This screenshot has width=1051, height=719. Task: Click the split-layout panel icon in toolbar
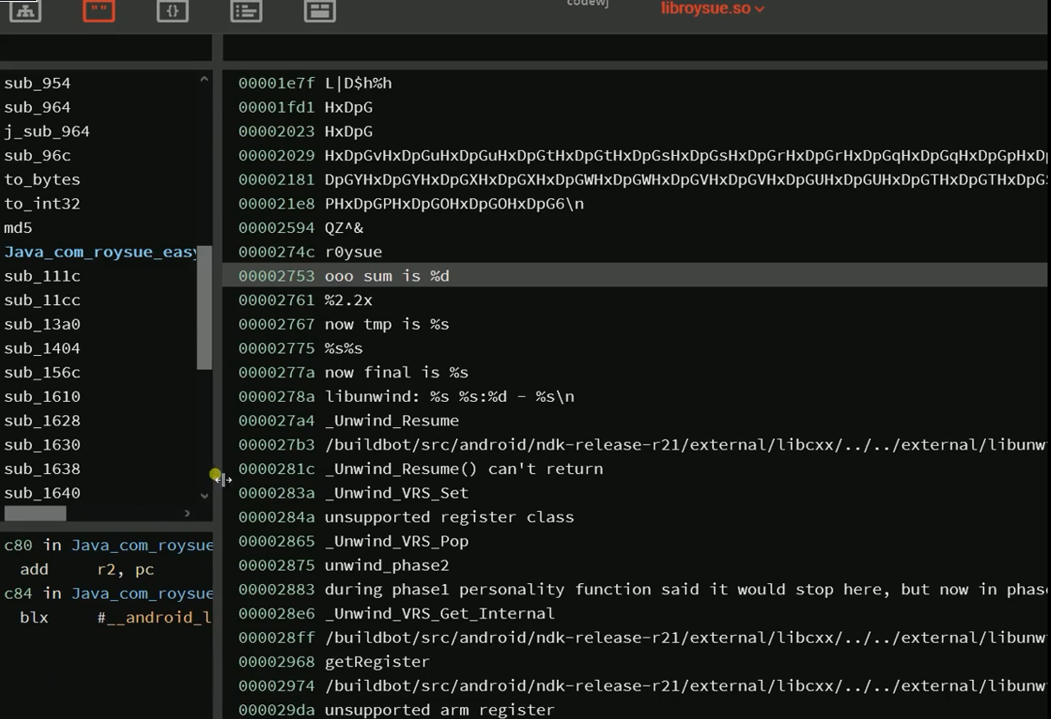coord(320,10)
